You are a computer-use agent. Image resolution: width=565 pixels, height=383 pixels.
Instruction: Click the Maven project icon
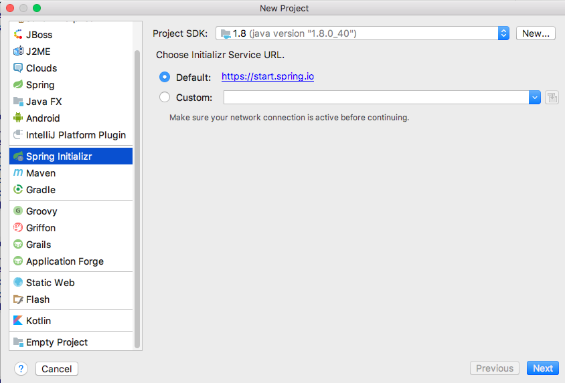point(18,173)
